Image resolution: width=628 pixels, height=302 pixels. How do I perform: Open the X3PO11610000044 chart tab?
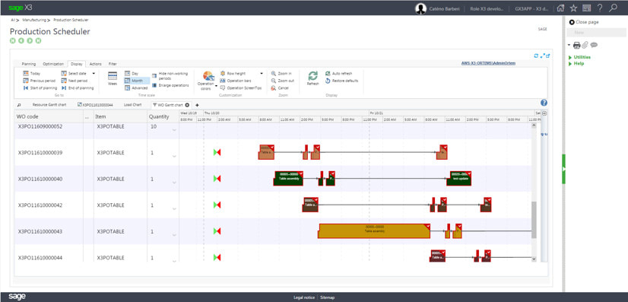tap(95, 104)
